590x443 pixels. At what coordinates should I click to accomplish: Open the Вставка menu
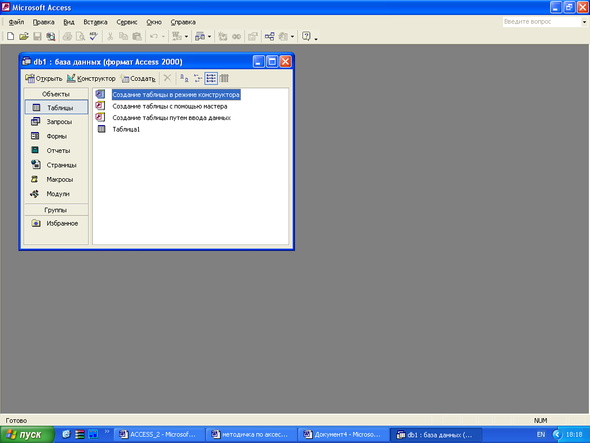[95, 22]
